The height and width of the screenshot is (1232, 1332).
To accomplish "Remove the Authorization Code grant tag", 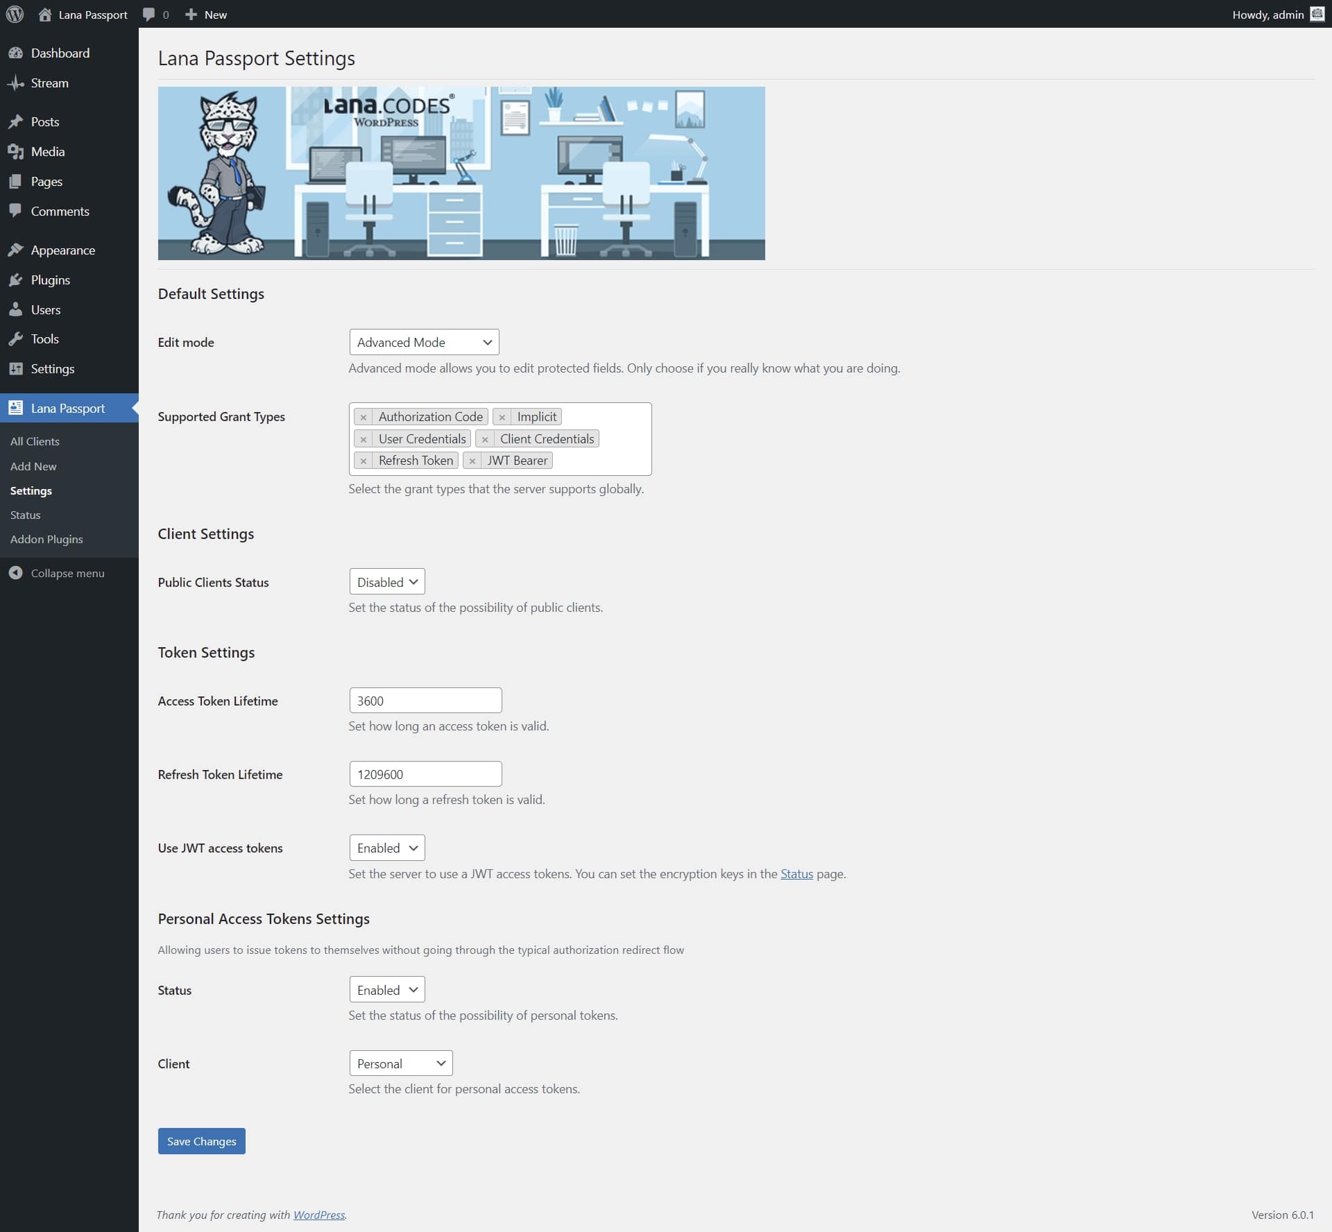I will (x=363, y=418).
